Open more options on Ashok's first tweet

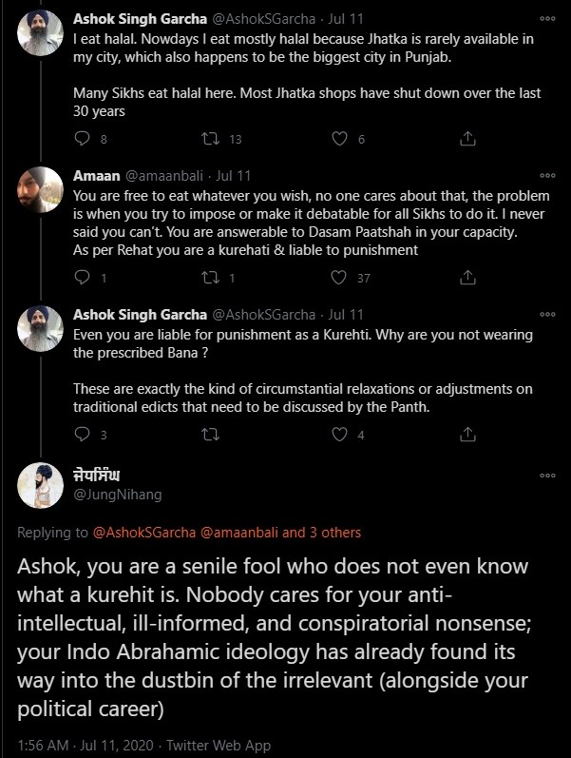[547, 18]
